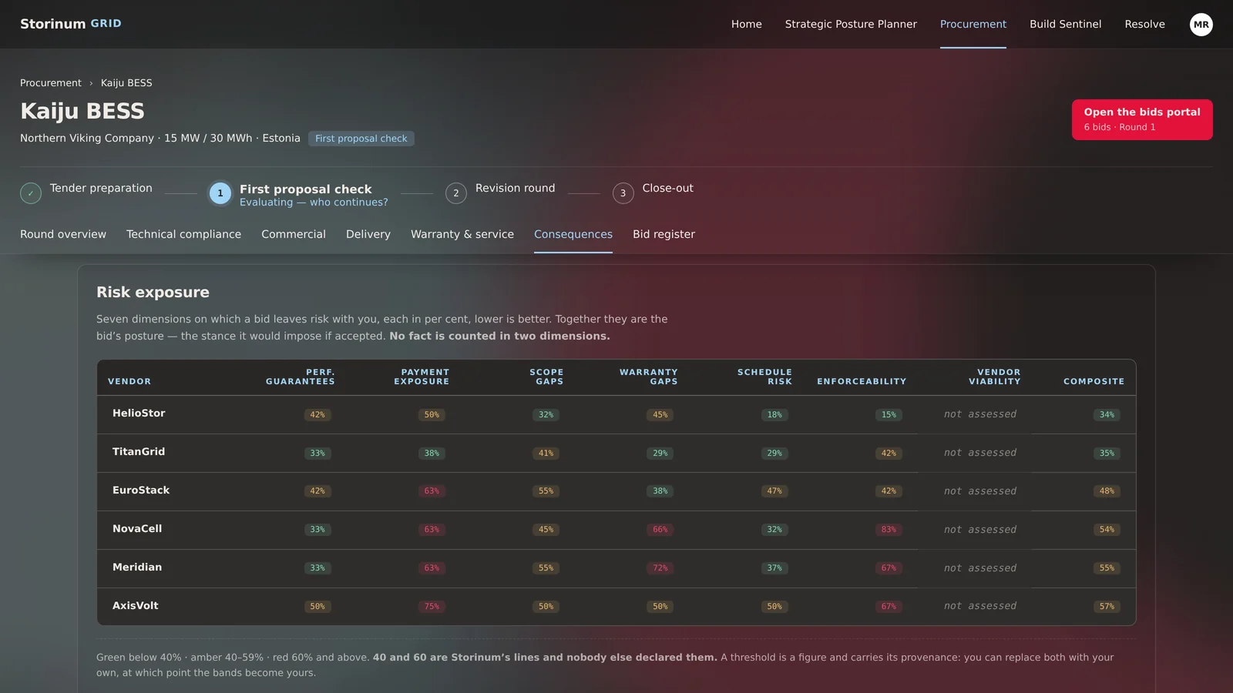Navigate to Build Sentinel

(x=1066, y=24)
